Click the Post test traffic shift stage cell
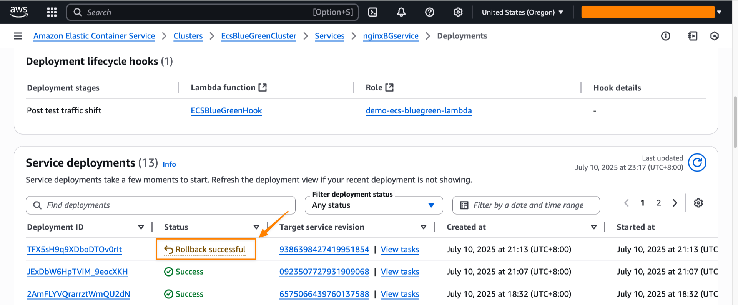This screenshot has width=738, height=305. 64,110
